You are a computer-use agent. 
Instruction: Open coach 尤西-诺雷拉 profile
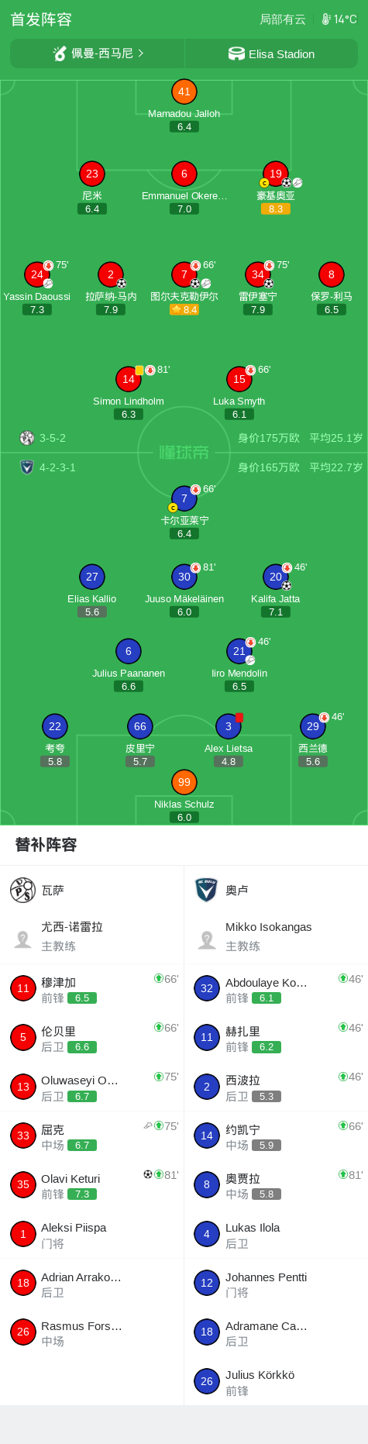(x=91, y=936)
